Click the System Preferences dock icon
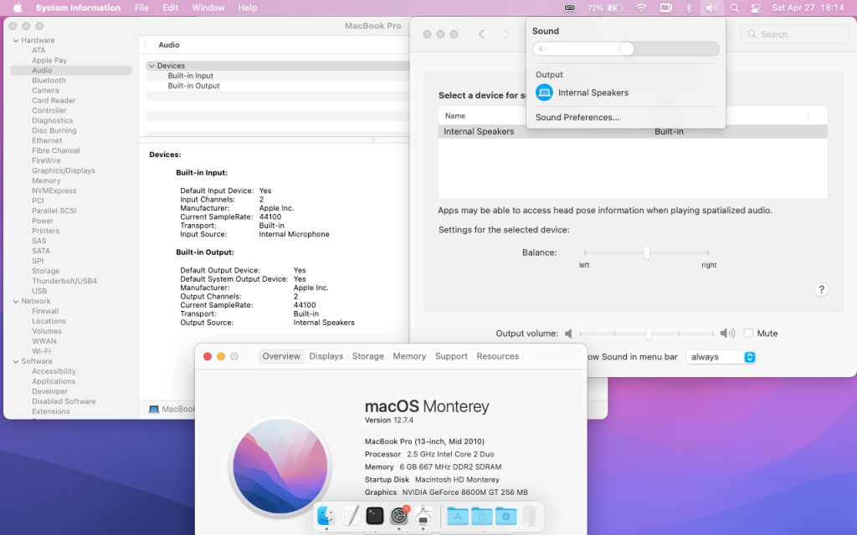Viewport: 857px width, 535px height. pos(399,516)
